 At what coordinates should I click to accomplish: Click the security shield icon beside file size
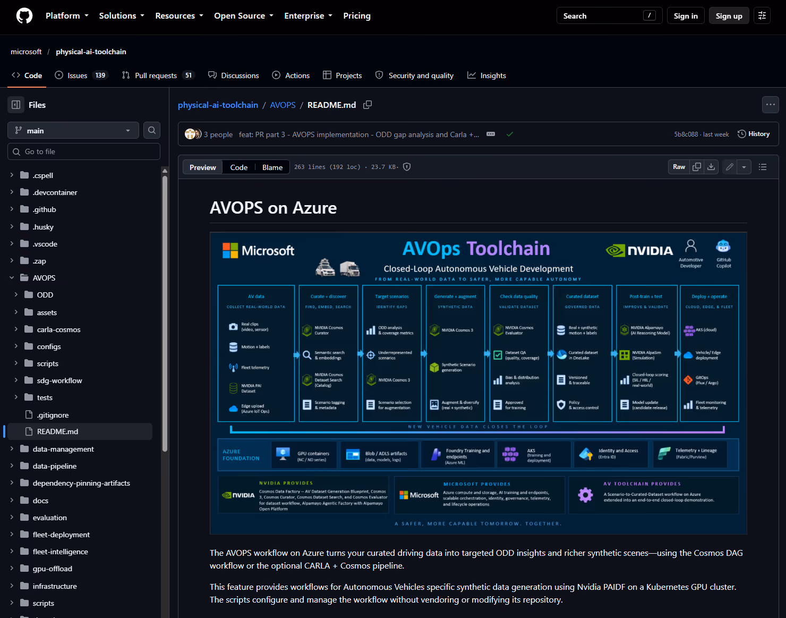(407, 167)
